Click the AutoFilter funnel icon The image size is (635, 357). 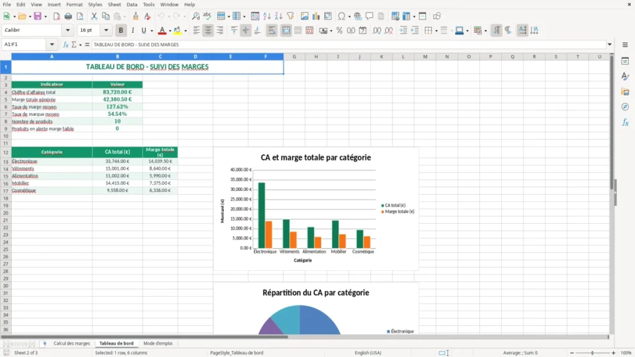tap(290, 16)
